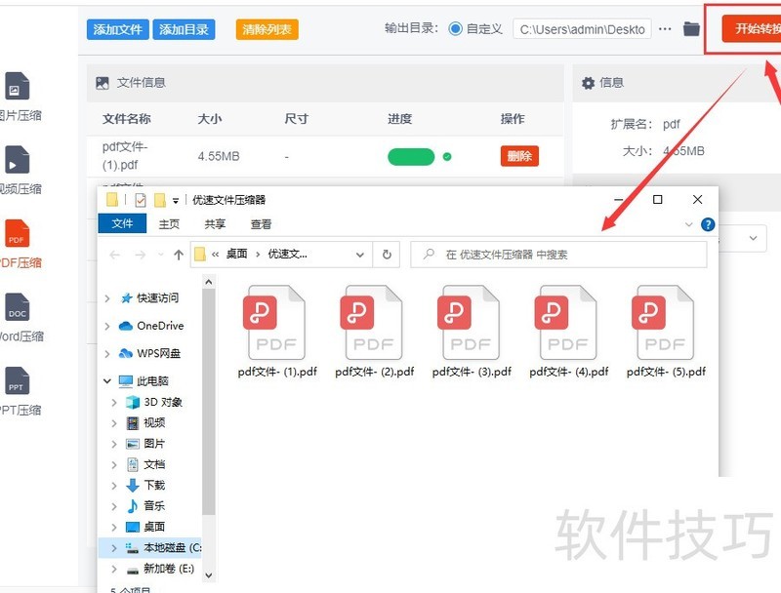
Task: Click the refresh icon in Explorer navigation
Action: [x=387, y=254]
